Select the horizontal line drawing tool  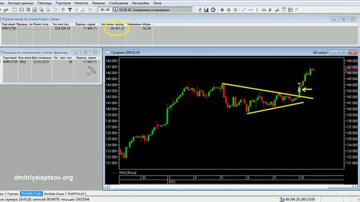coord(251,10)
